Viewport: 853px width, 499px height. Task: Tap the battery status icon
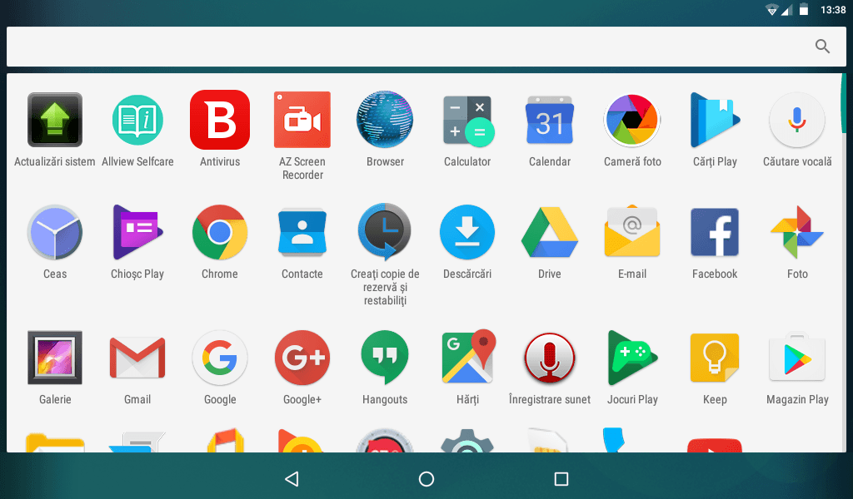point(804,10)
